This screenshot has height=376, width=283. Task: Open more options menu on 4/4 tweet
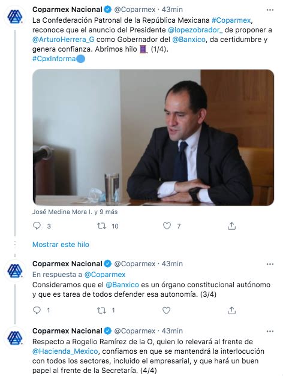[x=270, y=331]
